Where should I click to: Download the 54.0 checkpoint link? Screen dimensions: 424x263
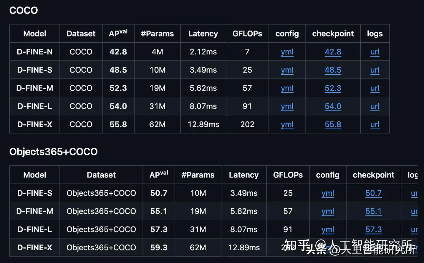[x=333, y=106]
